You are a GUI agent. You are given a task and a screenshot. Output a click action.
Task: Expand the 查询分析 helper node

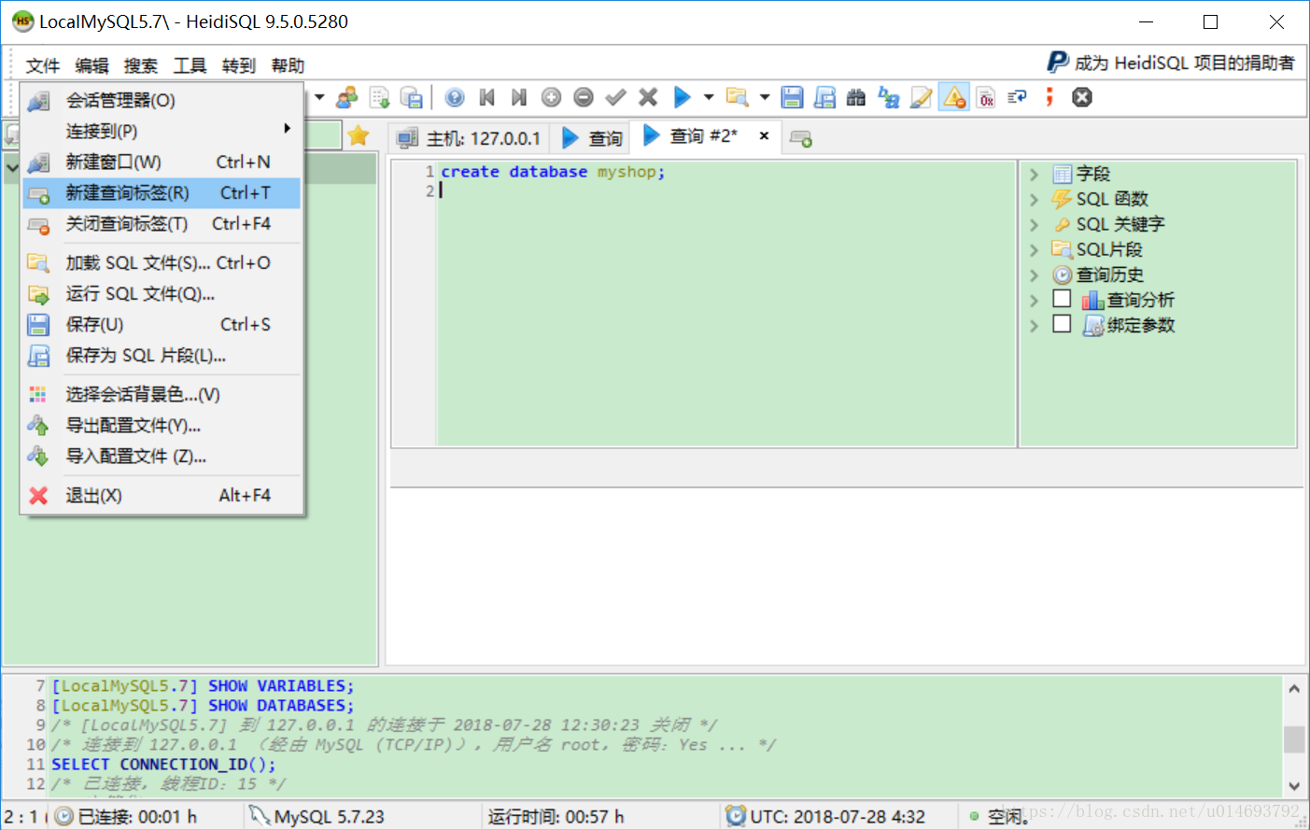click(1034, 301)
